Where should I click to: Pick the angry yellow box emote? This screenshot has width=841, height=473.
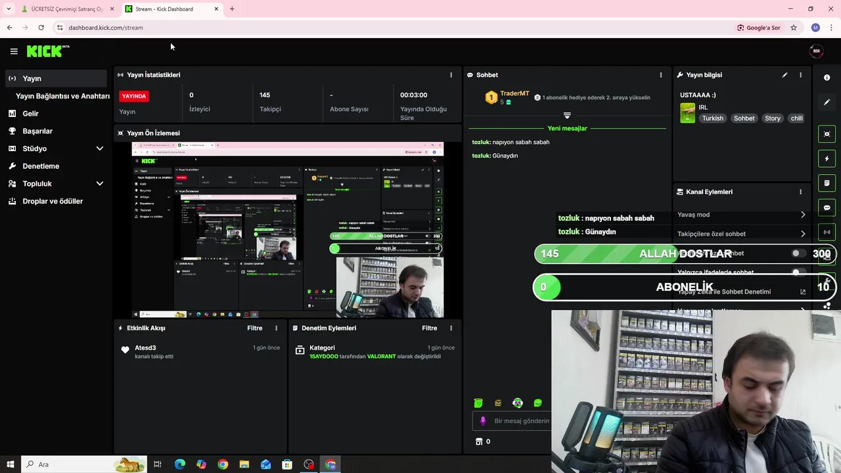point(498,403)
